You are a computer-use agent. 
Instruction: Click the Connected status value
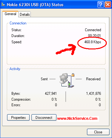(93, 30)
